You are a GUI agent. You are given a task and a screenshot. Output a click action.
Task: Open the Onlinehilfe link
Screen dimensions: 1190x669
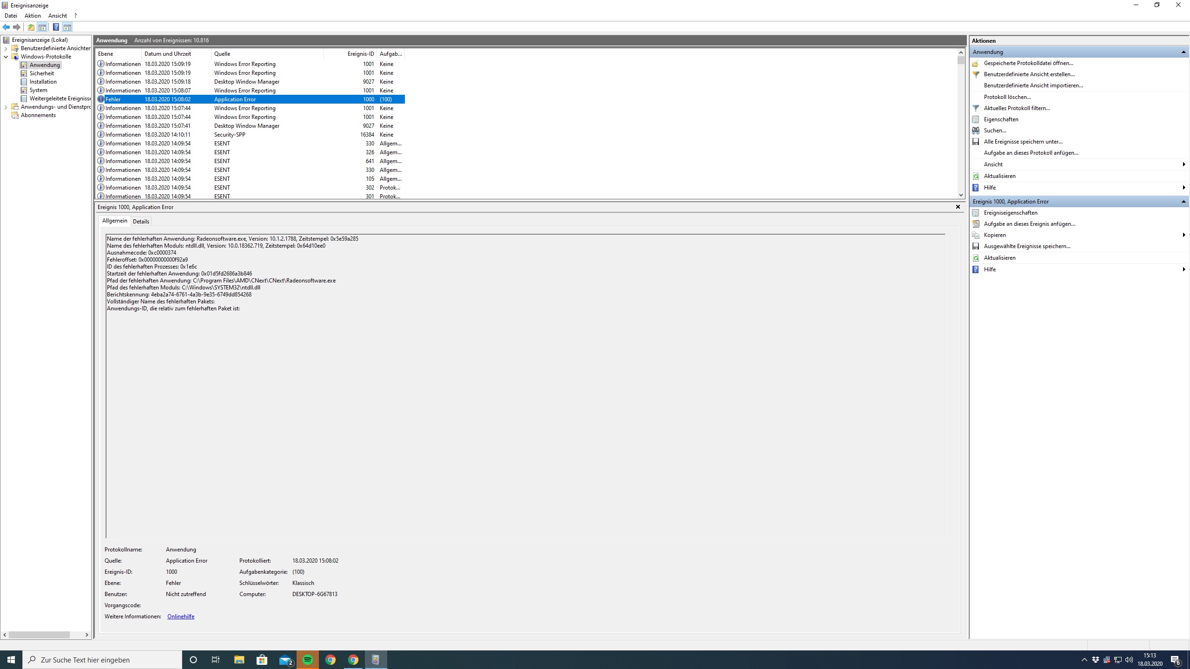(180, 617)
